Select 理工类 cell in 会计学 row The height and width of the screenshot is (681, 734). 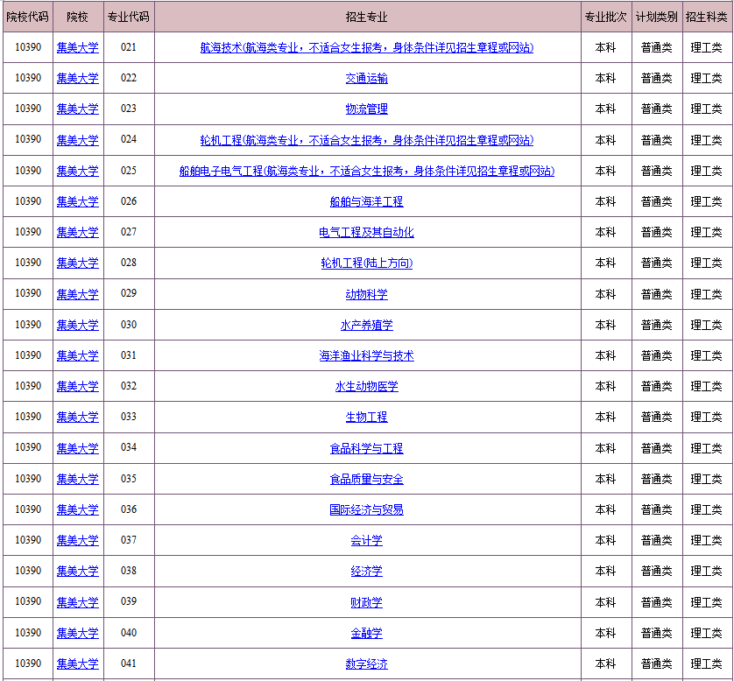[707, 540]
